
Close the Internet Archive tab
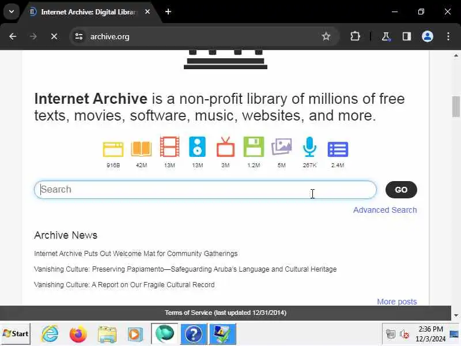[x=148, y=12]
